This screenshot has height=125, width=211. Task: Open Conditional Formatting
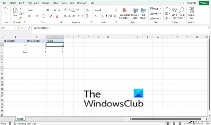click(x=124, y=13)
